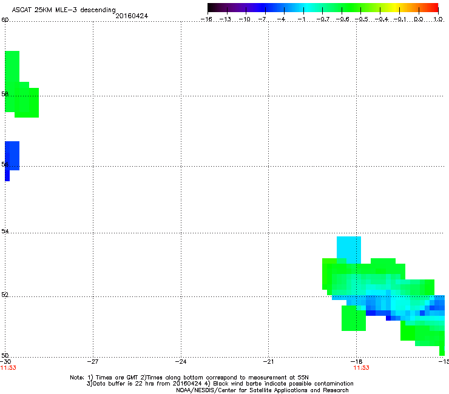The image size is (449, 394).
Task: Click the '-16' label on the color scale
Action: (206, 19)
